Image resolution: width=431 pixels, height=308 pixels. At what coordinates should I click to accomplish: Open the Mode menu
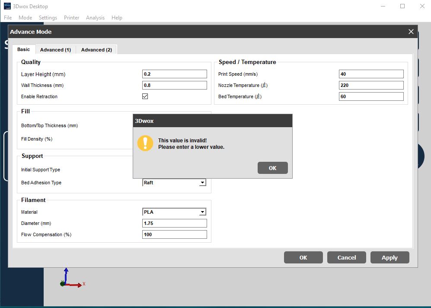tap(25, 18)
